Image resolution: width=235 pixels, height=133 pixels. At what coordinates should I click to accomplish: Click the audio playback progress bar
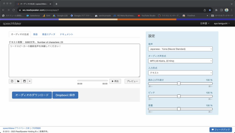tap(93, 80)
